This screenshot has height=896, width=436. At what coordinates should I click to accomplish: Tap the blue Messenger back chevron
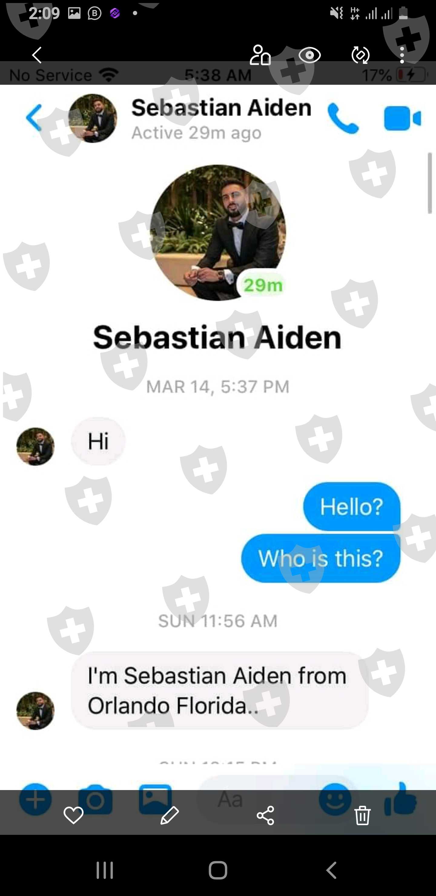click(34, 117)
